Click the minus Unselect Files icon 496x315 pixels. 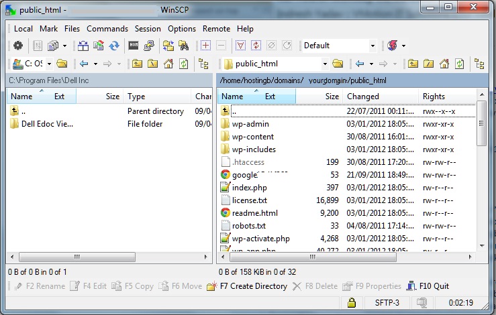coord(221,46)
